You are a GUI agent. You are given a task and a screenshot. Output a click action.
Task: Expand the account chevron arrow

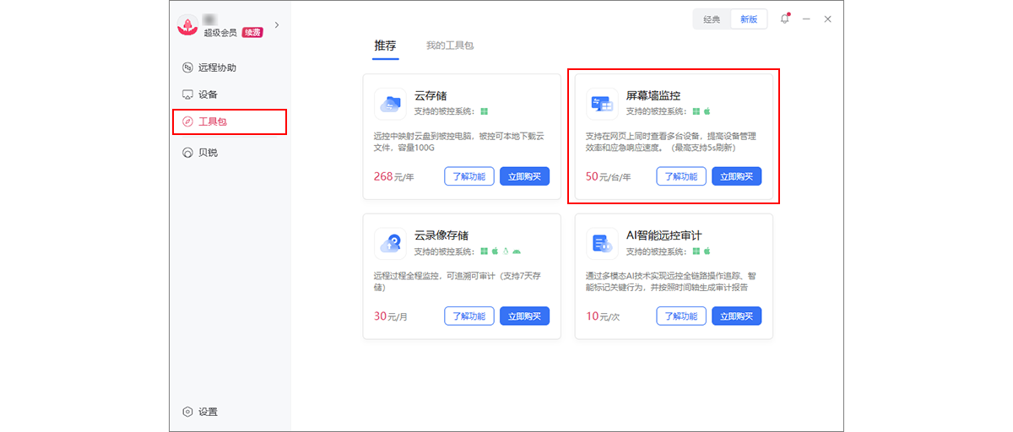coord(277,25)
